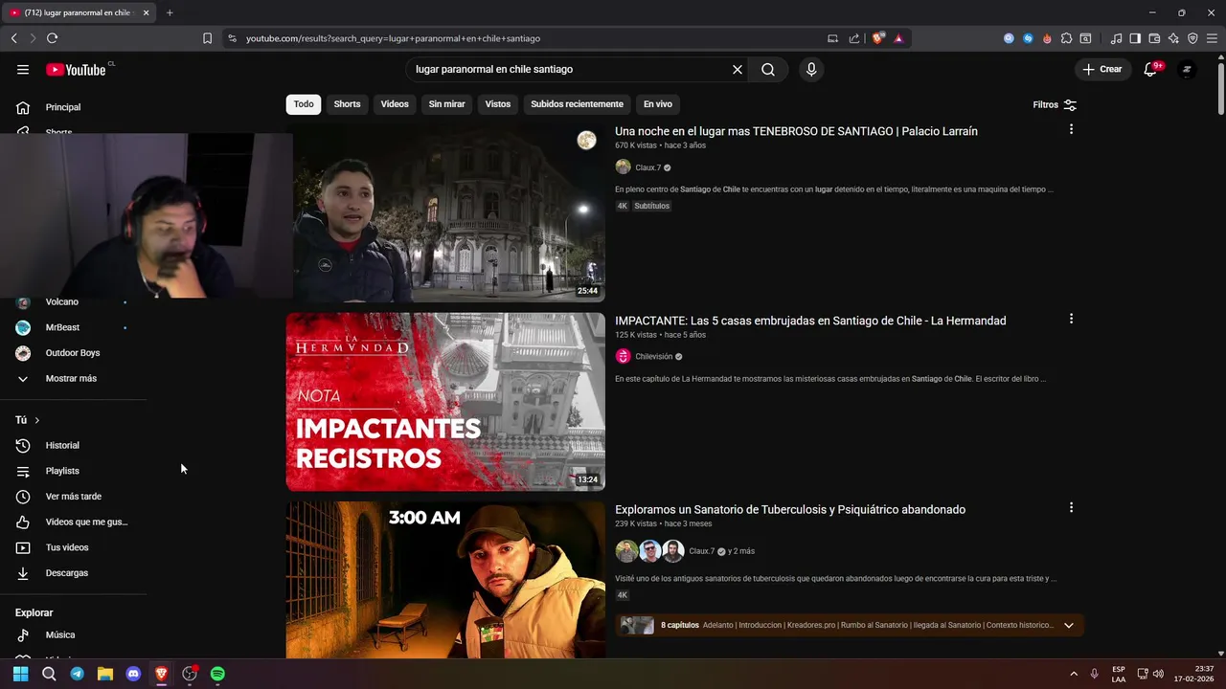
Task: Start voice search with the microphone
Action: point(811,69)
